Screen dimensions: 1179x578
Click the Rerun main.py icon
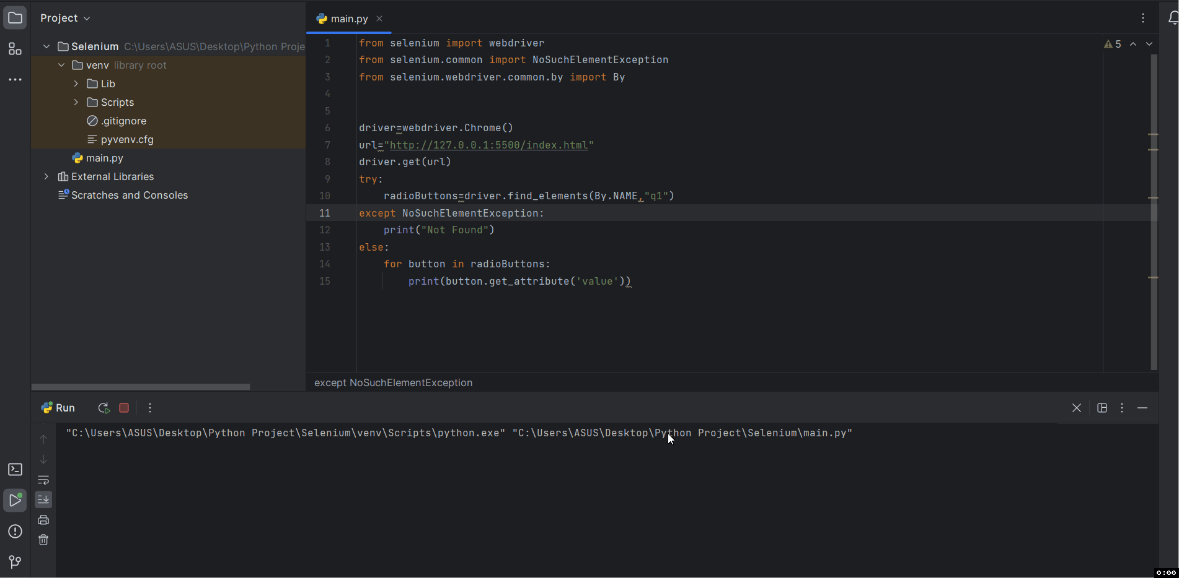tap(104, 408)
